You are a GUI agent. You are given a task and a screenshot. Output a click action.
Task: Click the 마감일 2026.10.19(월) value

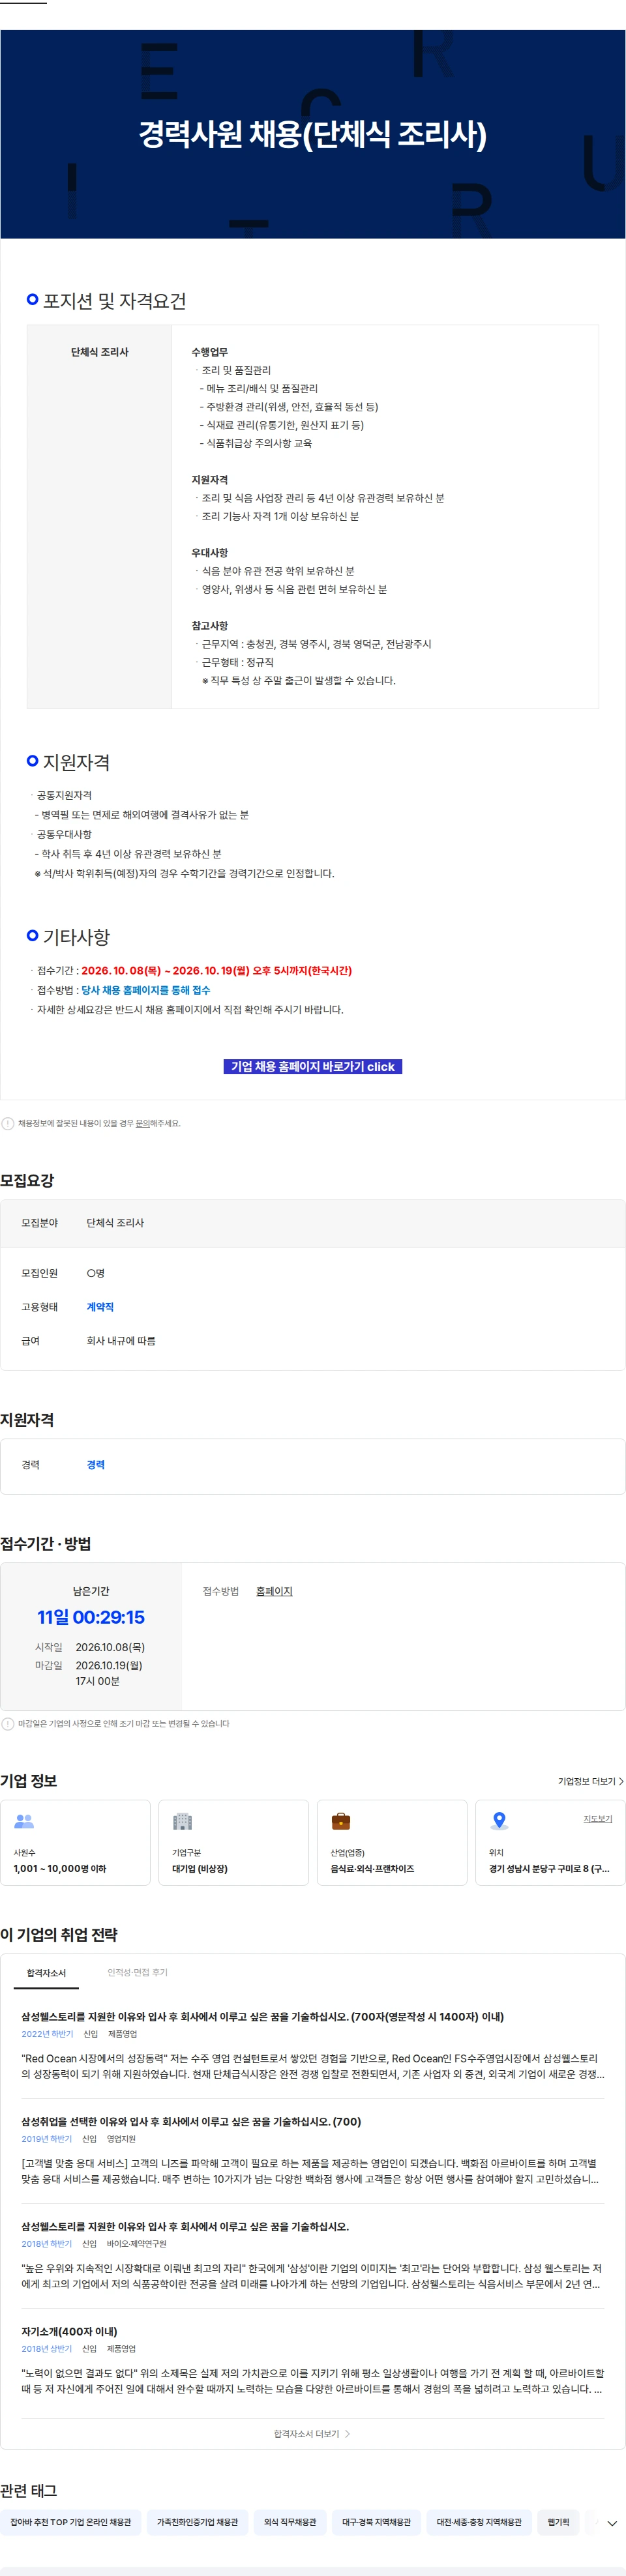click(109, 1665)
